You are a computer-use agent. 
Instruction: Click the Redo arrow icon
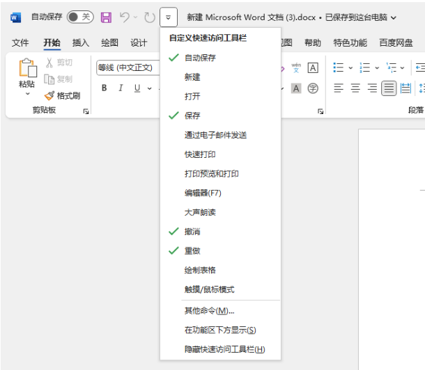(149, 17)
